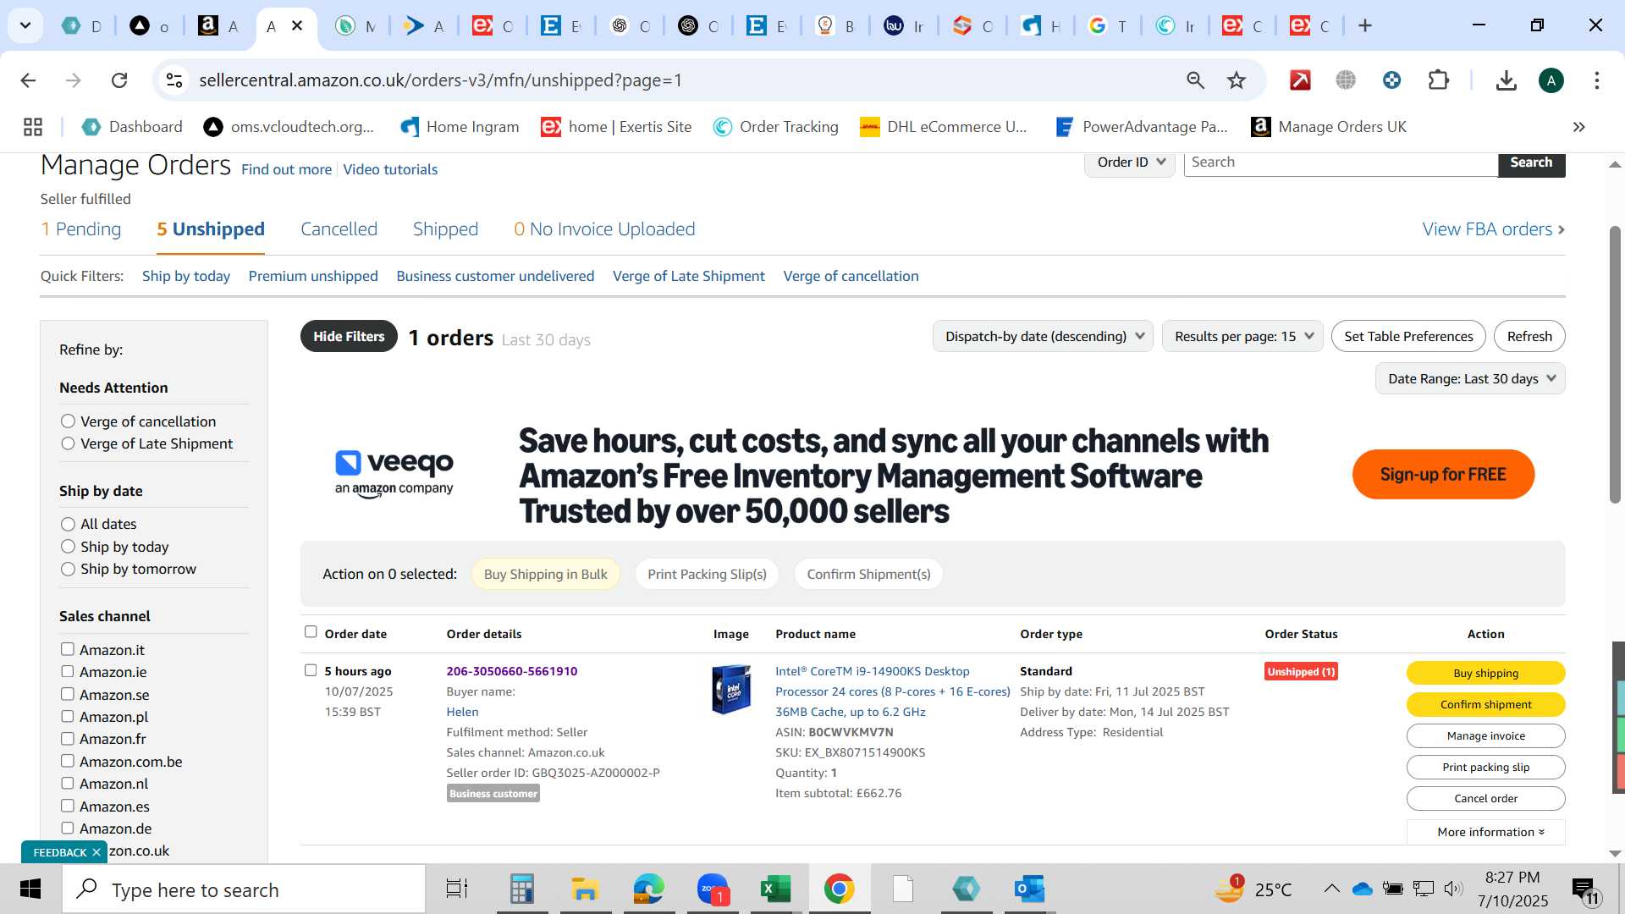This screenshot has width=1625, height=914.
Task: Open Microsoft Edge from the taskbar
Action: pos(649,889)
